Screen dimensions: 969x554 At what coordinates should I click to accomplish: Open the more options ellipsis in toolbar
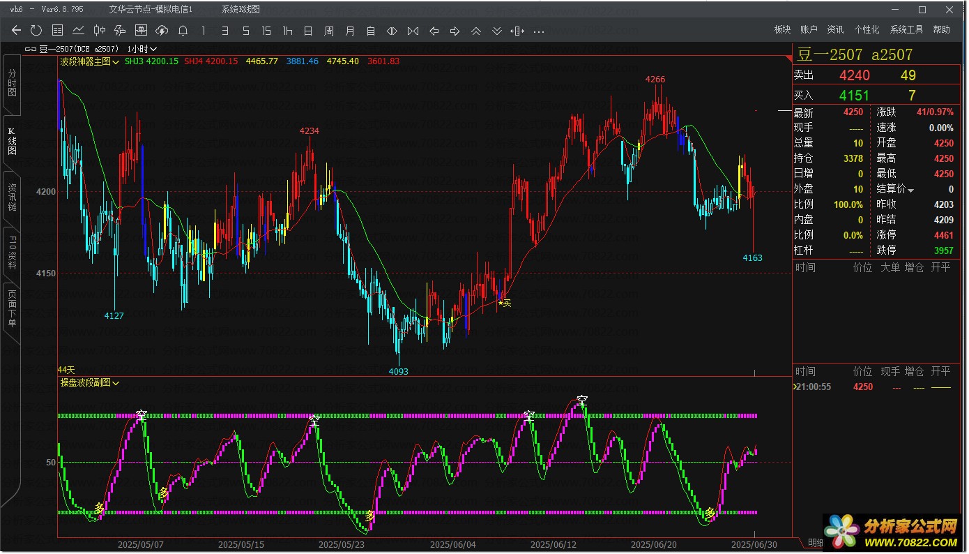click(x=538, y=31)
